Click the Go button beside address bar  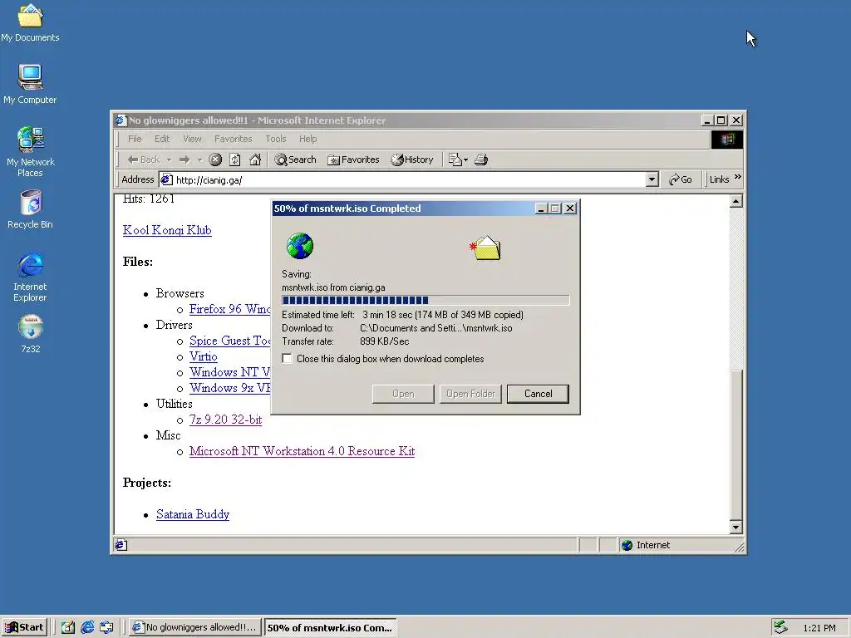[680, 179]
